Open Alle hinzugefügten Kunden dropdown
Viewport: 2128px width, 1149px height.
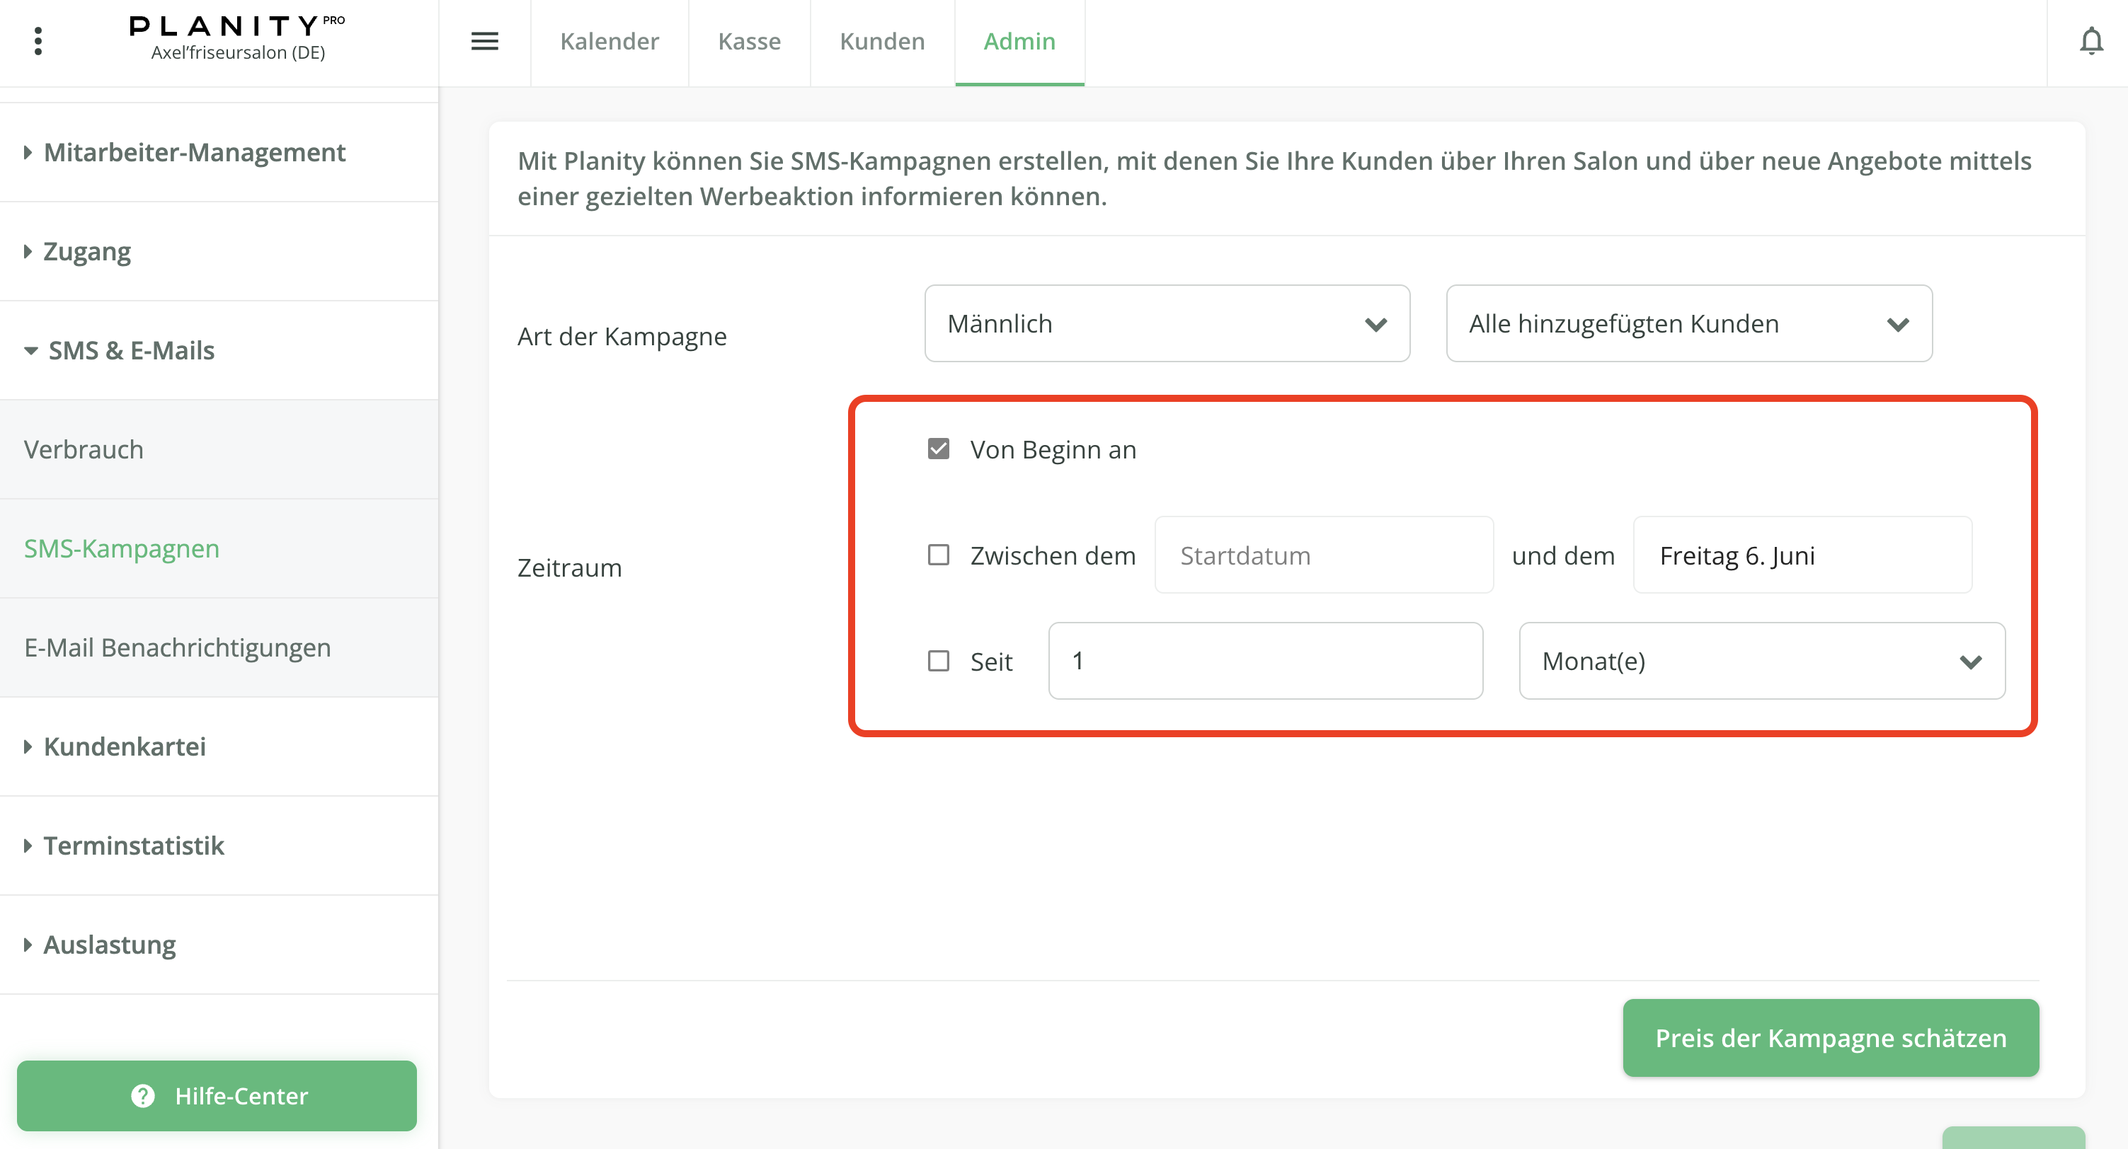click(1688, 323)
